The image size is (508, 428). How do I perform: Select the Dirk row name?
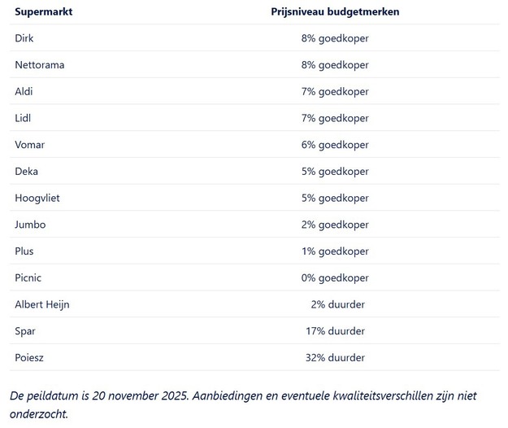click(x=24, y=38)
